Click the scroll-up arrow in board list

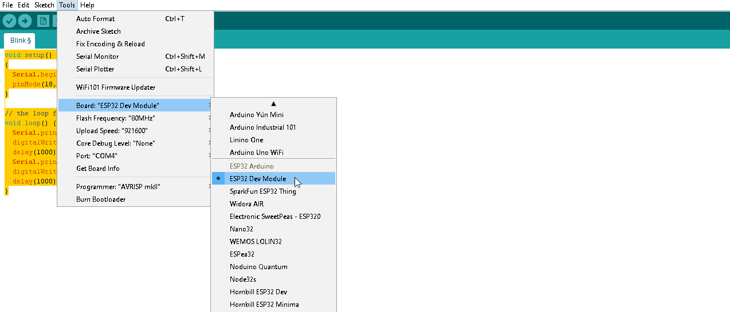click(273, 103)
